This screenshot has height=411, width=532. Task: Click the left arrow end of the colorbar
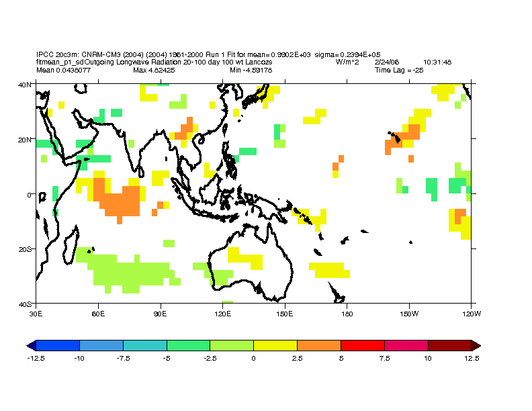[31, 346]
